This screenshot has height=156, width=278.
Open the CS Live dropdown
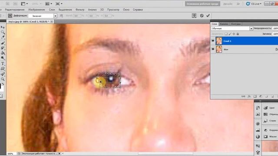tap(254, 4)
